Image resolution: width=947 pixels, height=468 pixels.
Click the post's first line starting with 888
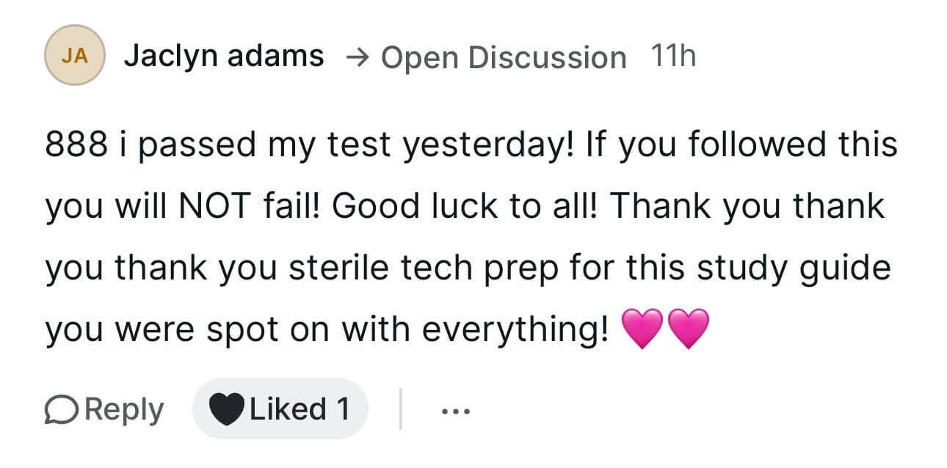pos(470,145)
